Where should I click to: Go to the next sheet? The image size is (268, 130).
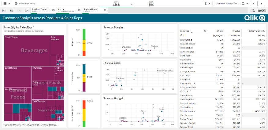click(261, 3)
